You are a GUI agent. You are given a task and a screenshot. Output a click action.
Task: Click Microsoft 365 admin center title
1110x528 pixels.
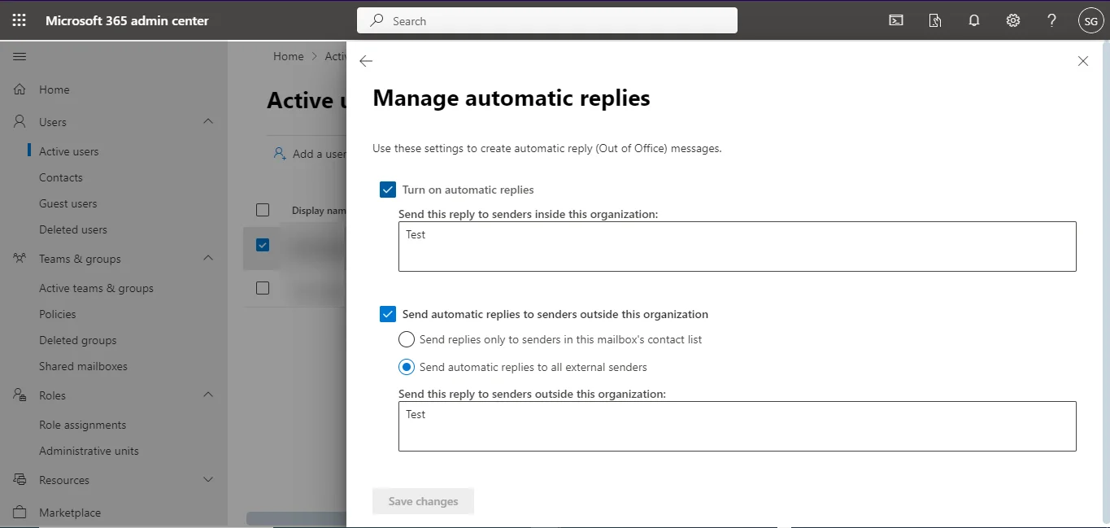[x=127, y=21]
